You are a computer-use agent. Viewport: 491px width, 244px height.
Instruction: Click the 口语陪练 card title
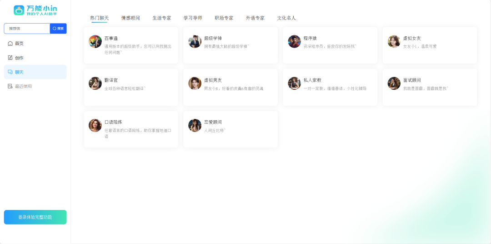coord(113,122)
